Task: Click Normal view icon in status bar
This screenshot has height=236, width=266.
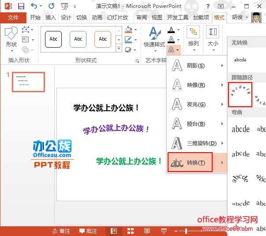Action: coord(114,231)
